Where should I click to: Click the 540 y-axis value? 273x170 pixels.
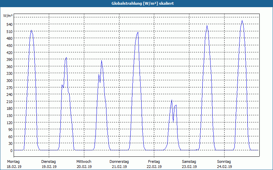click(x=10, y=24)
